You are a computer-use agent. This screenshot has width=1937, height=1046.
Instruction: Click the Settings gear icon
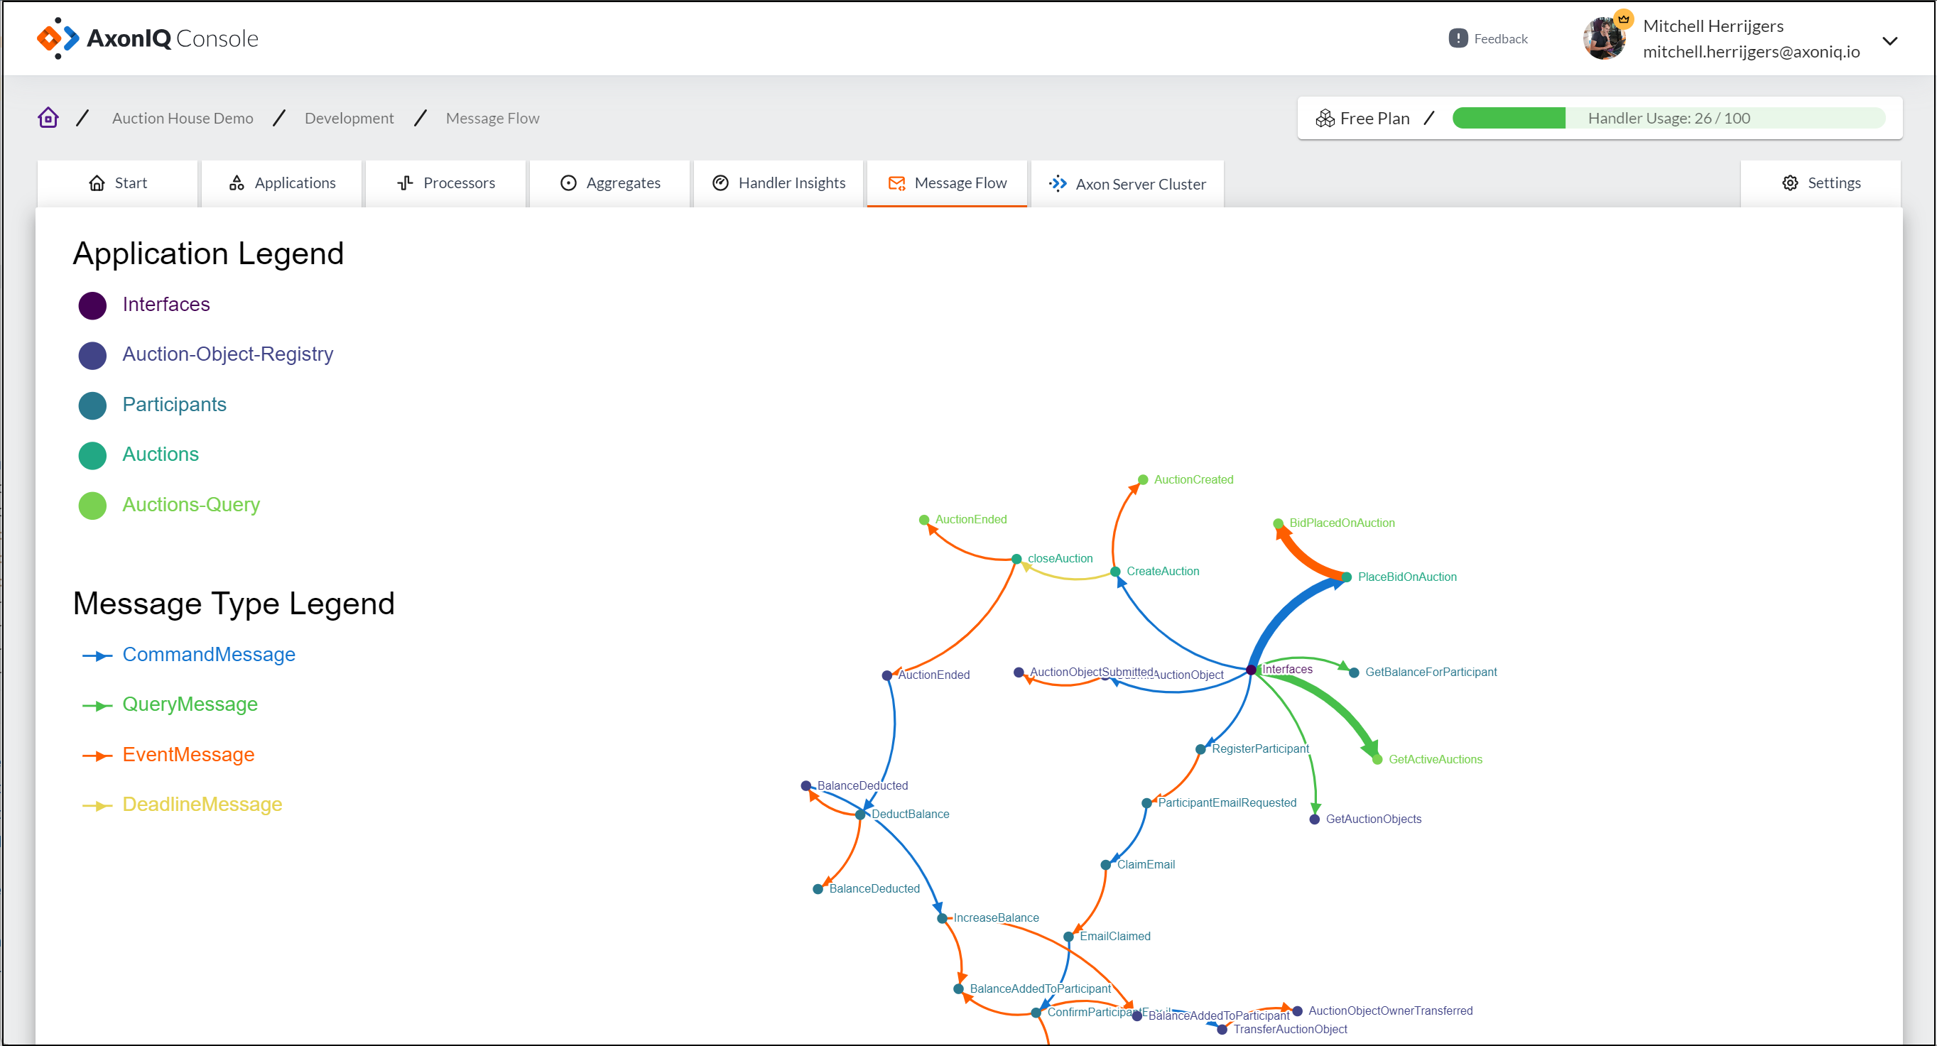click(1790, 182)
